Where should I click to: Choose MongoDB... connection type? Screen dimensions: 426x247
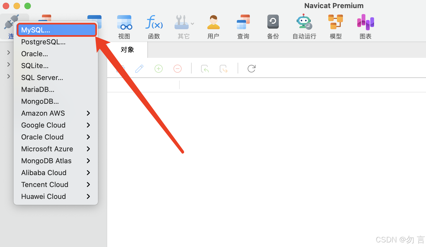[56, 101]
